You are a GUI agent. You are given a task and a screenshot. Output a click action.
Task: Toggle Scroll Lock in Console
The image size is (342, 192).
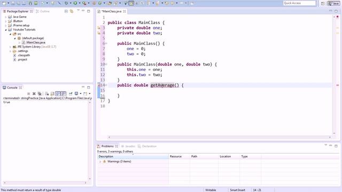(x=52, y=94)
